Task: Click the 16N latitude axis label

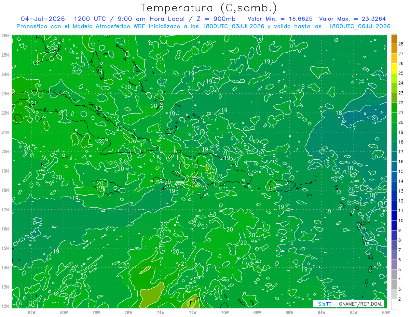Action: pos(5,229)
